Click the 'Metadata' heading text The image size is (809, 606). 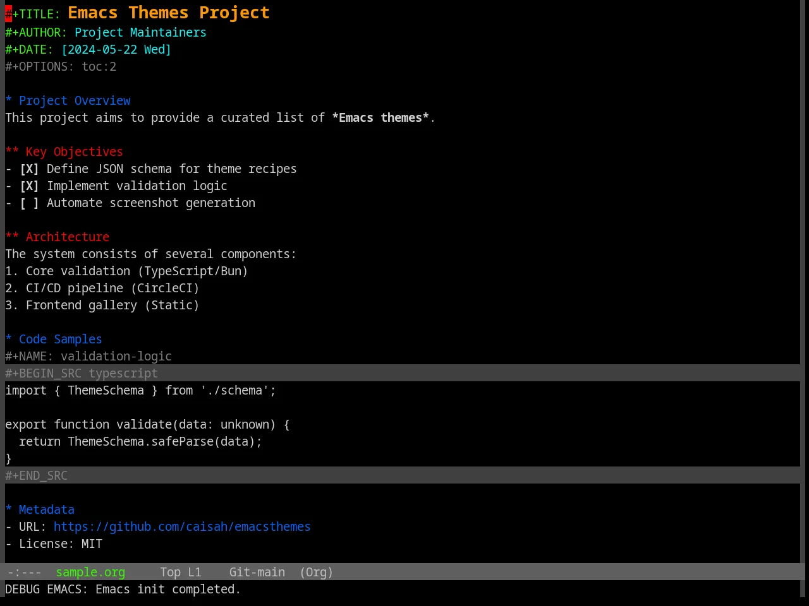46,509
